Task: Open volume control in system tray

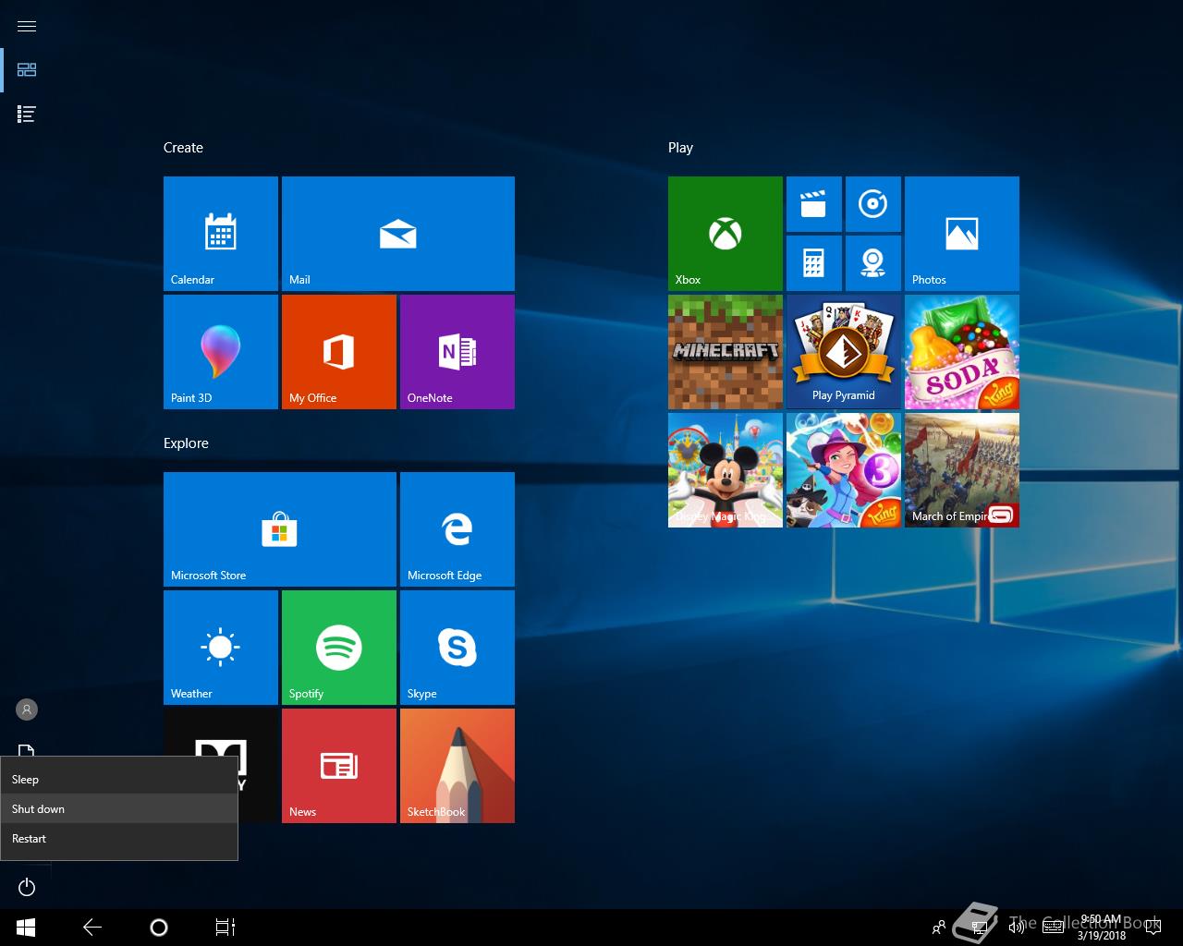Action: click(x=1017, y=928)
